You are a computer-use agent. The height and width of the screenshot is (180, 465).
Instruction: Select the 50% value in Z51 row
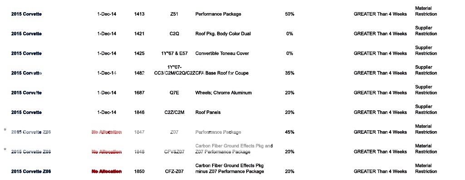[x=289, y=14]
